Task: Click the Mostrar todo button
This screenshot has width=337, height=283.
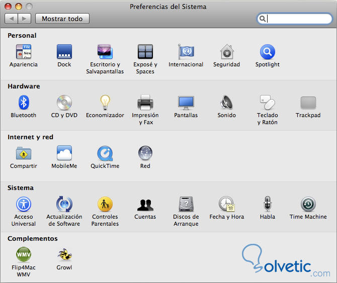Action: [x=62, y=19]
